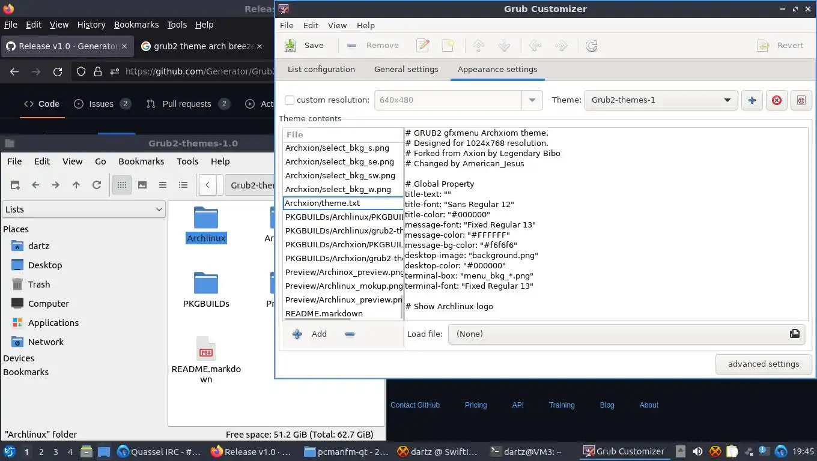817x461 pixels.
Task: Open Trash in file manager Places
Action: pyautogui.click(x=39, y=285)
